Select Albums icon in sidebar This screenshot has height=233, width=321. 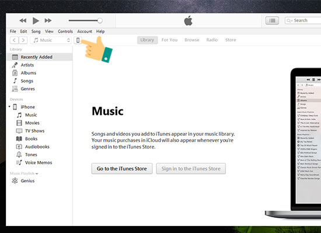pos(15,73)
